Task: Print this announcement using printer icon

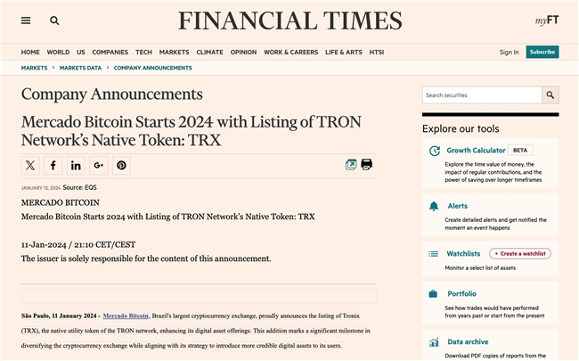Action: 366,165
